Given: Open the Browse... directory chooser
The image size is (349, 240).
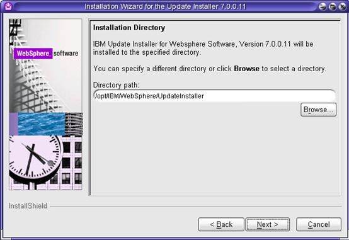Looking at the screenshot, I should [318, 110].
